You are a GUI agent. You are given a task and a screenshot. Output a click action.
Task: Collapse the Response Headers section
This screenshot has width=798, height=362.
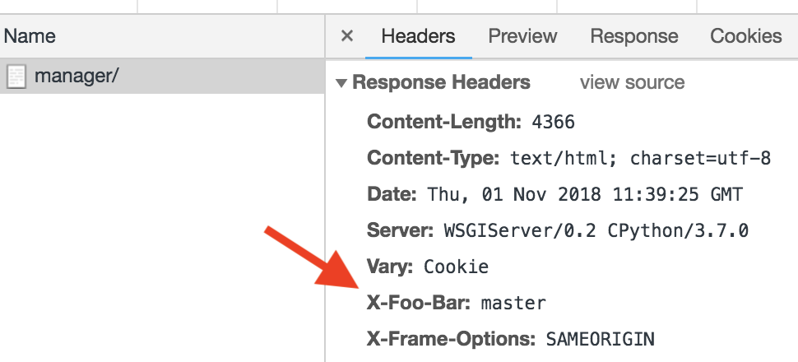point(341,83)
